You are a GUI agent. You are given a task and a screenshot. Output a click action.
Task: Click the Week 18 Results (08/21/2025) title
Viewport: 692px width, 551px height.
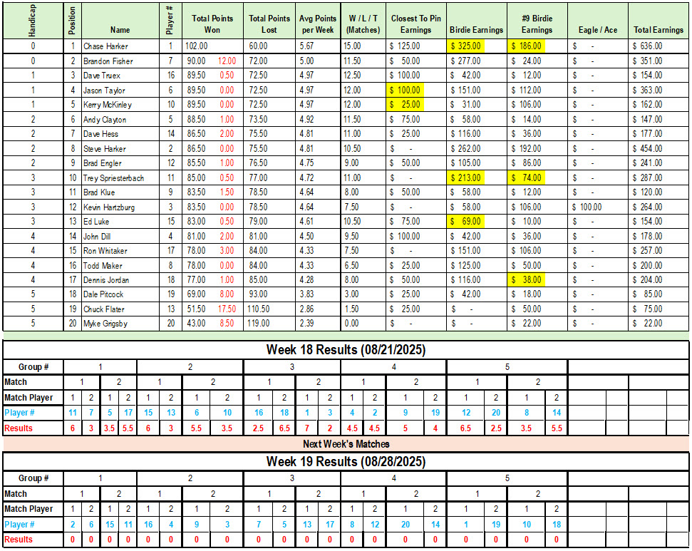[x=346, y=350]
